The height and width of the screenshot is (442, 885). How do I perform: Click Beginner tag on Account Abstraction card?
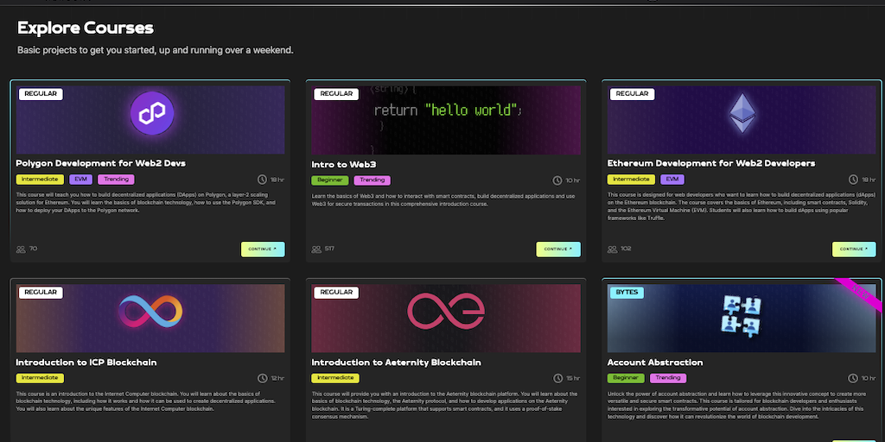[x=626, y=378]
